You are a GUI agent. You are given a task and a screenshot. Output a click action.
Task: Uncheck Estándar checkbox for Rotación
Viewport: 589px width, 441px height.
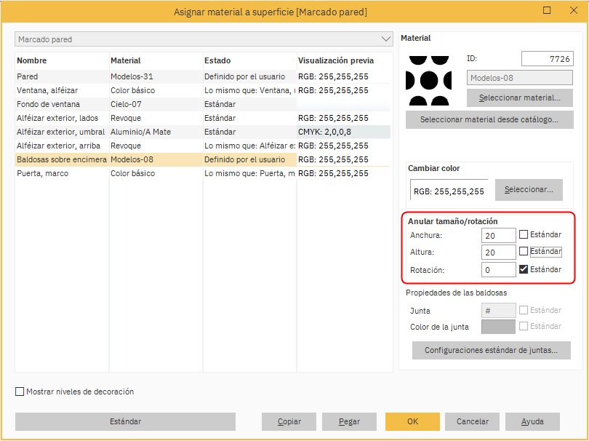pyautogui.click(x=524, y=269)
